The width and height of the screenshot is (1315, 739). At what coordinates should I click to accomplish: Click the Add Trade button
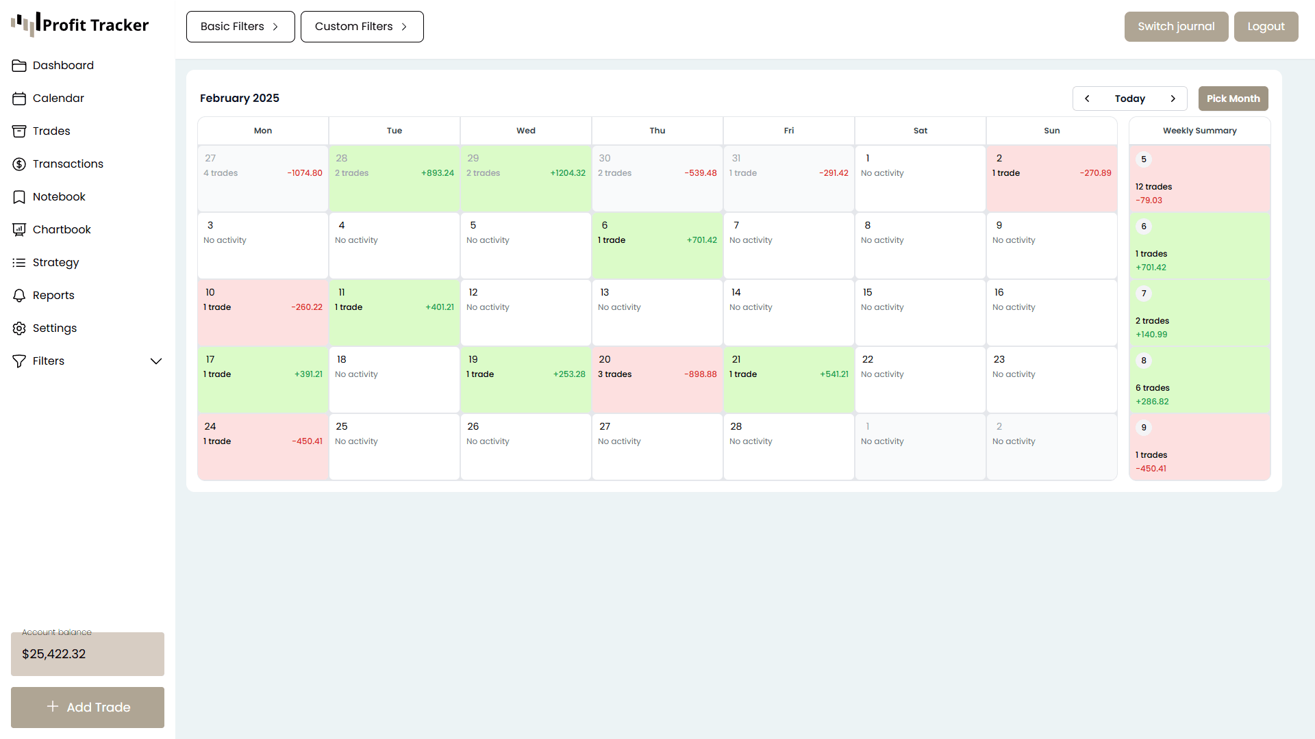click(x=87, y=707)
